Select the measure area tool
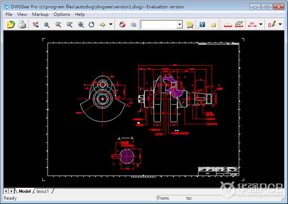288x204 pixels. [x=239, y=25]
